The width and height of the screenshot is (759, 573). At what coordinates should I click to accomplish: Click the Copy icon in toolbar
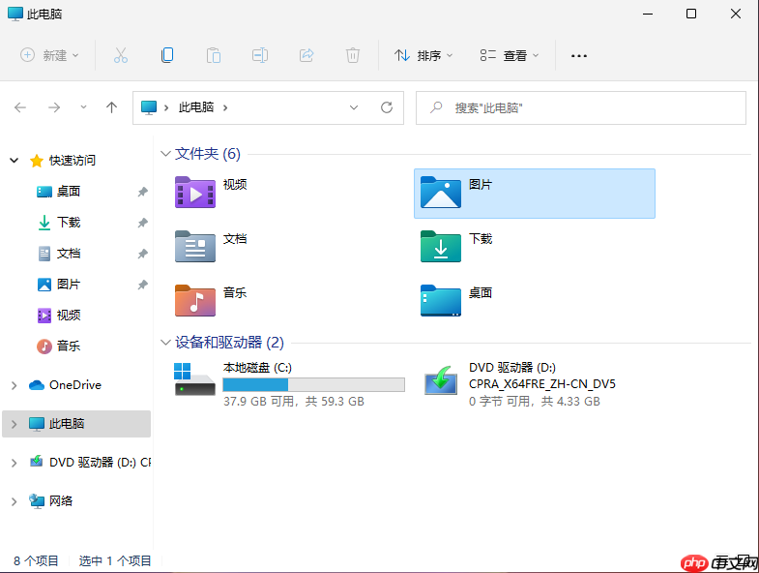(167, 55)
